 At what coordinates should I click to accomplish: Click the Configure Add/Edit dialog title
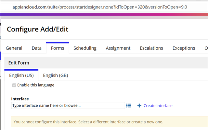tap(37, 29)
